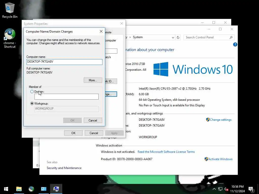Viewport: 259px width, 194px height.
Task: Click the Product ID 00378-20000-00003-AA067 text
Action: (x=126, y=159)
